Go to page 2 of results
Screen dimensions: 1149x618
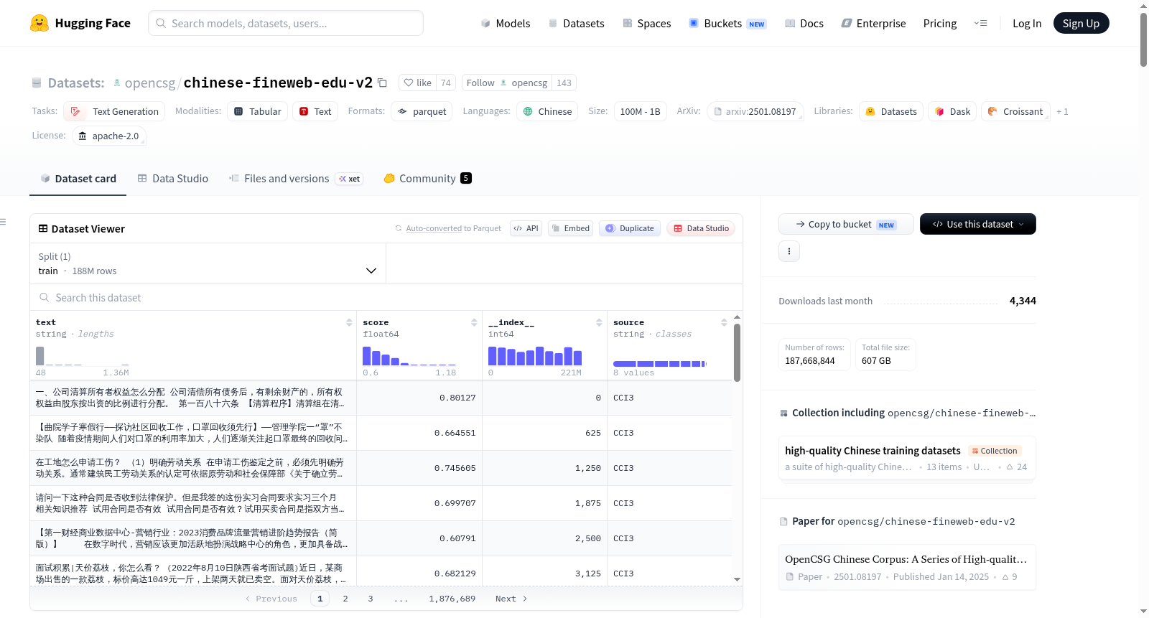click(345, 599)
